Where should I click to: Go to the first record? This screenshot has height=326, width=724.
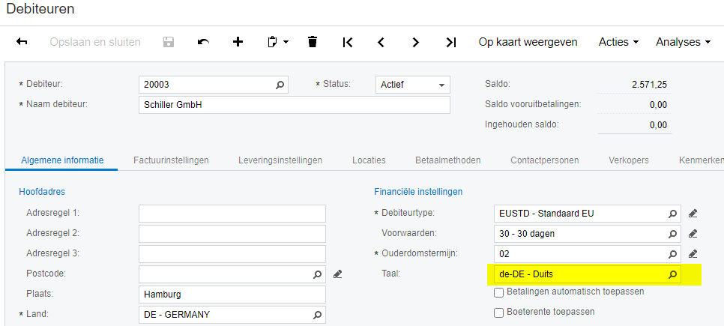pyautogui.click(x=347, y=42)
